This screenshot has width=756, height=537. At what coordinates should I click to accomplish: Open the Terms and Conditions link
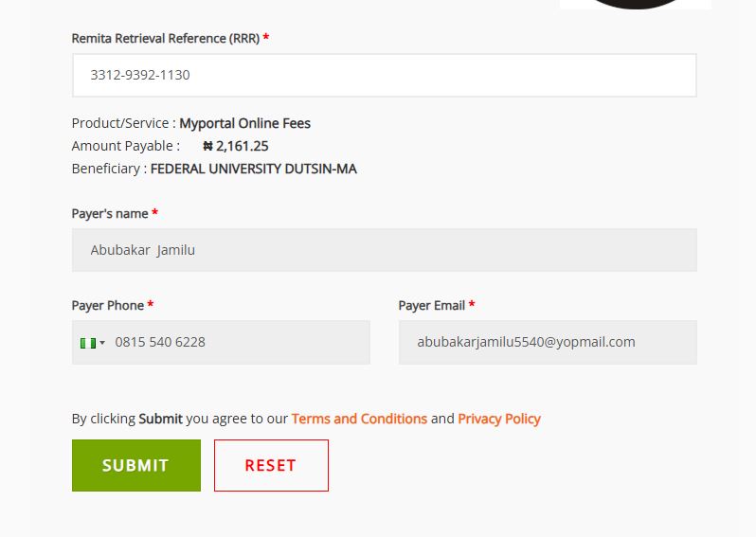pyautogui.click(x=359, y=419)
